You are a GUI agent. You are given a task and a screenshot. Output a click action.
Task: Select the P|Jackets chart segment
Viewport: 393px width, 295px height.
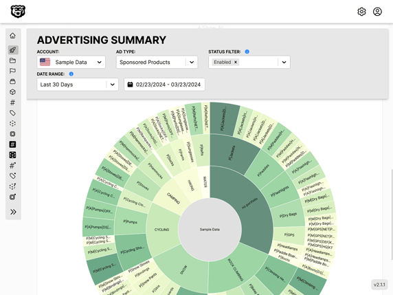point(232,153)
